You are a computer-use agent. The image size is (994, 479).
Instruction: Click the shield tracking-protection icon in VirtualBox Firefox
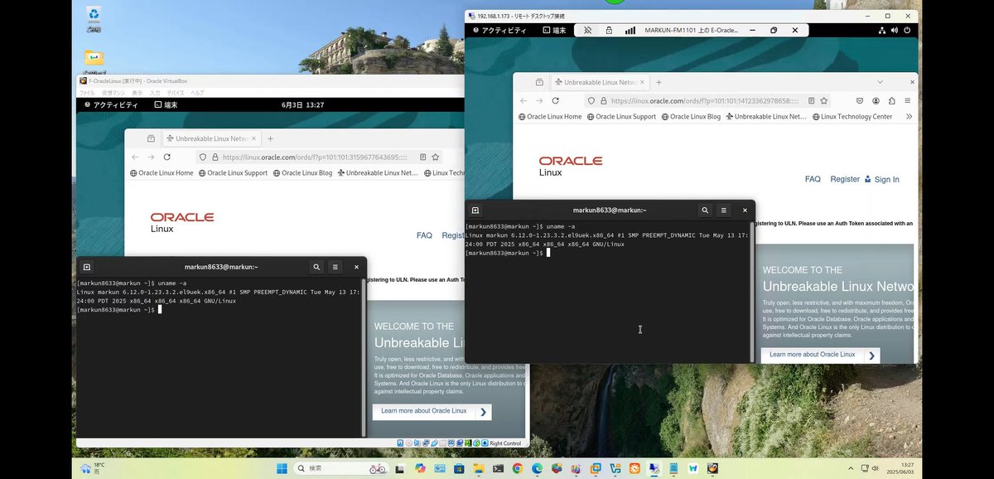coord(202,157)
